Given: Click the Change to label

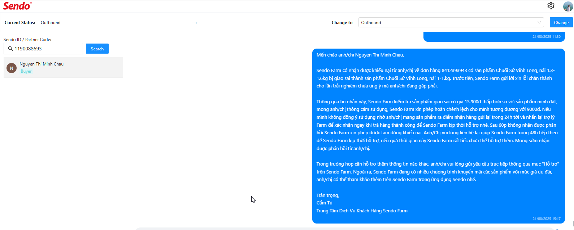Looking at the screenshot, I should (x=342, y=22).
